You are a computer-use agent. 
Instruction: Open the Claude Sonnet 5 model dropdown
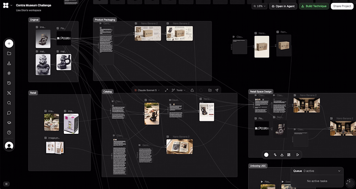coord(147,90)
